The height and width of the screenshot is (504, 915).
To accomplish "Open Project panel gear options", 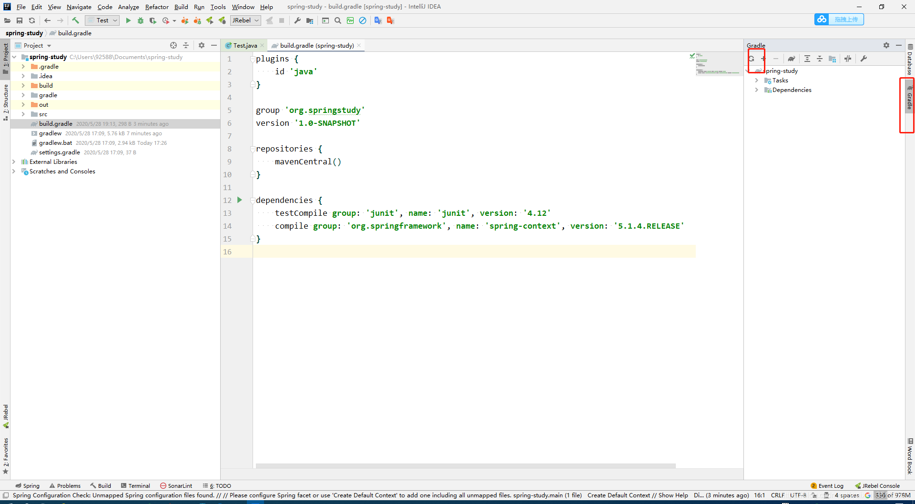I will [x=202, y=45].
